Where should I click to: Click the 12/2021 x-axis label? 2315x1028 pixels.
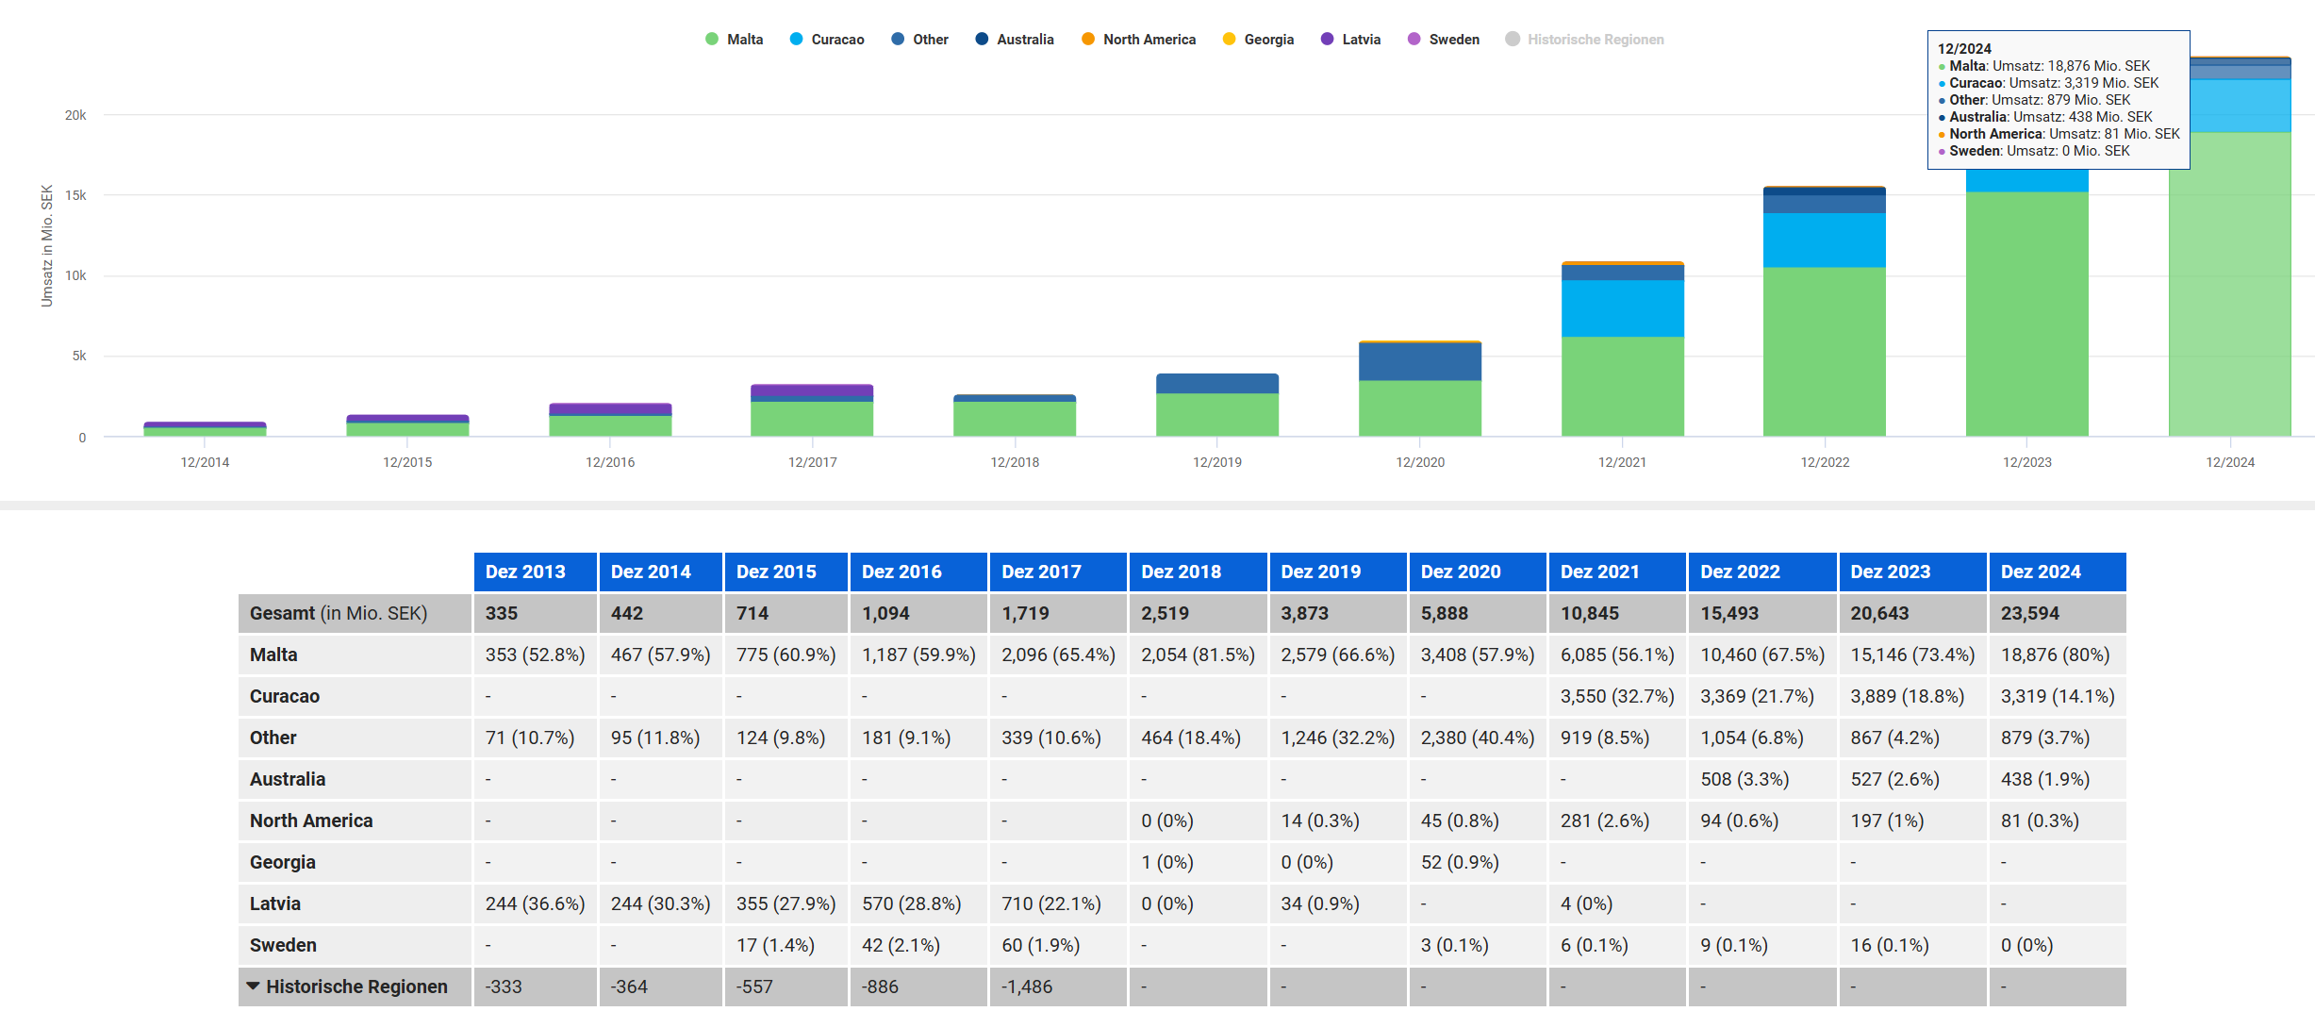coord(1621,462)
